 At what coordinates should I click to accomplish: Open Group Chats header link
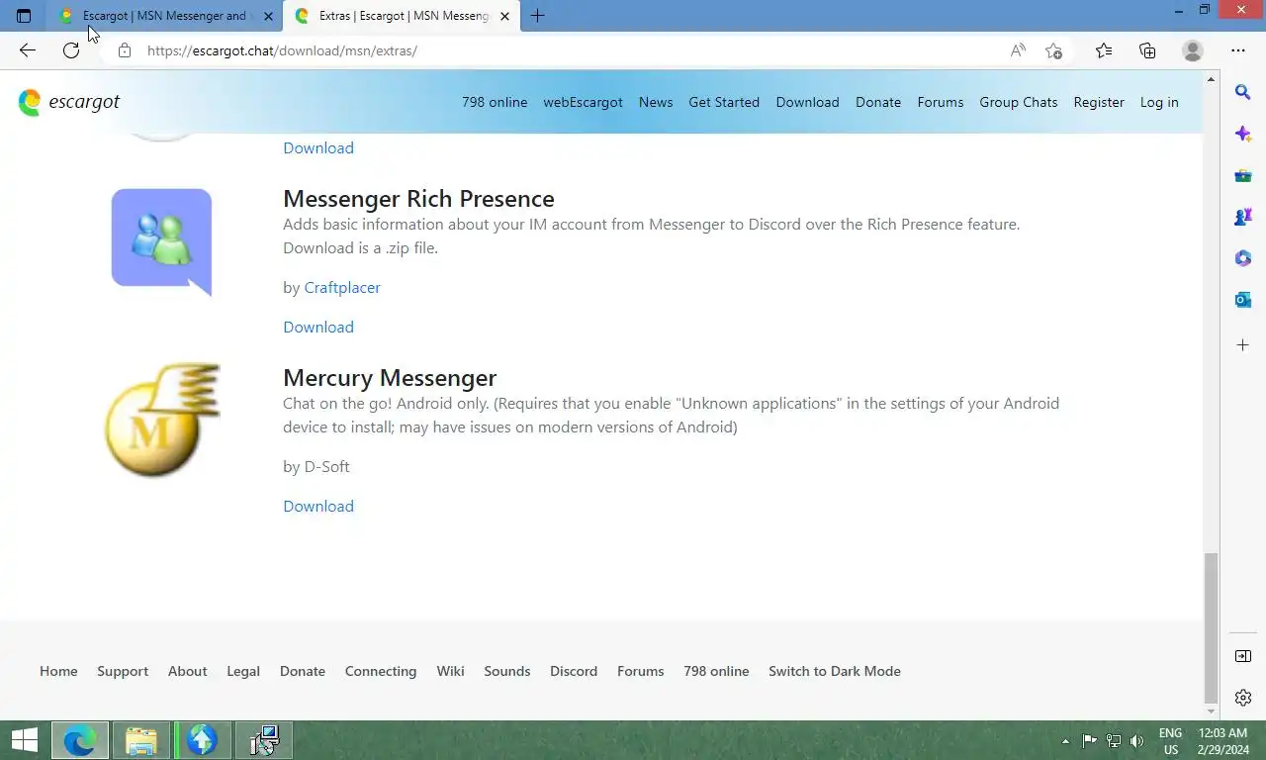[1018, 102]
